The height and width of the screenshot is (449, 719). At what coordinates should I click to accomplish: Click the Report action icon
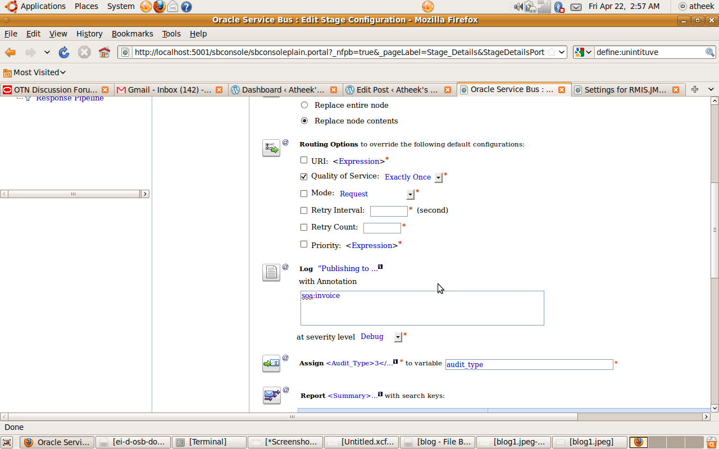[271, 396]
